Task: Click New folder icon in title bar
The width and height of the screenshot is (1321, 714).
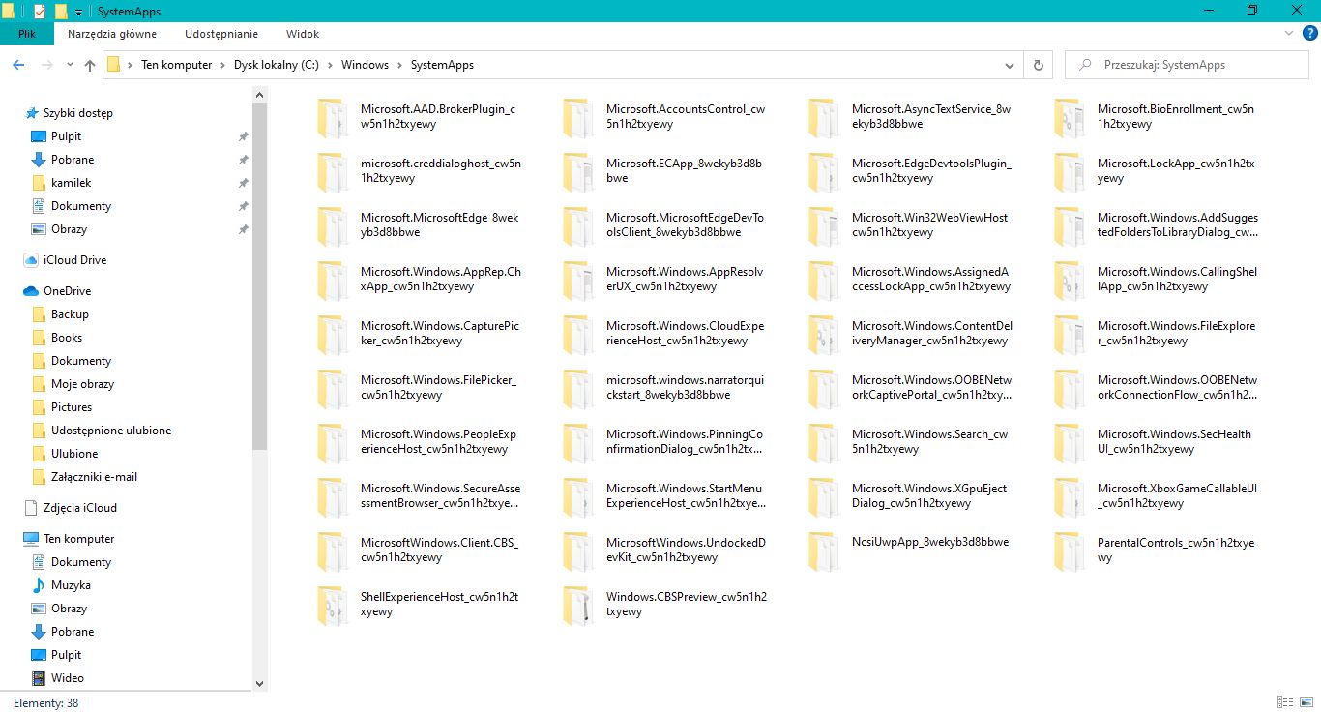Action: click(61, 12)
